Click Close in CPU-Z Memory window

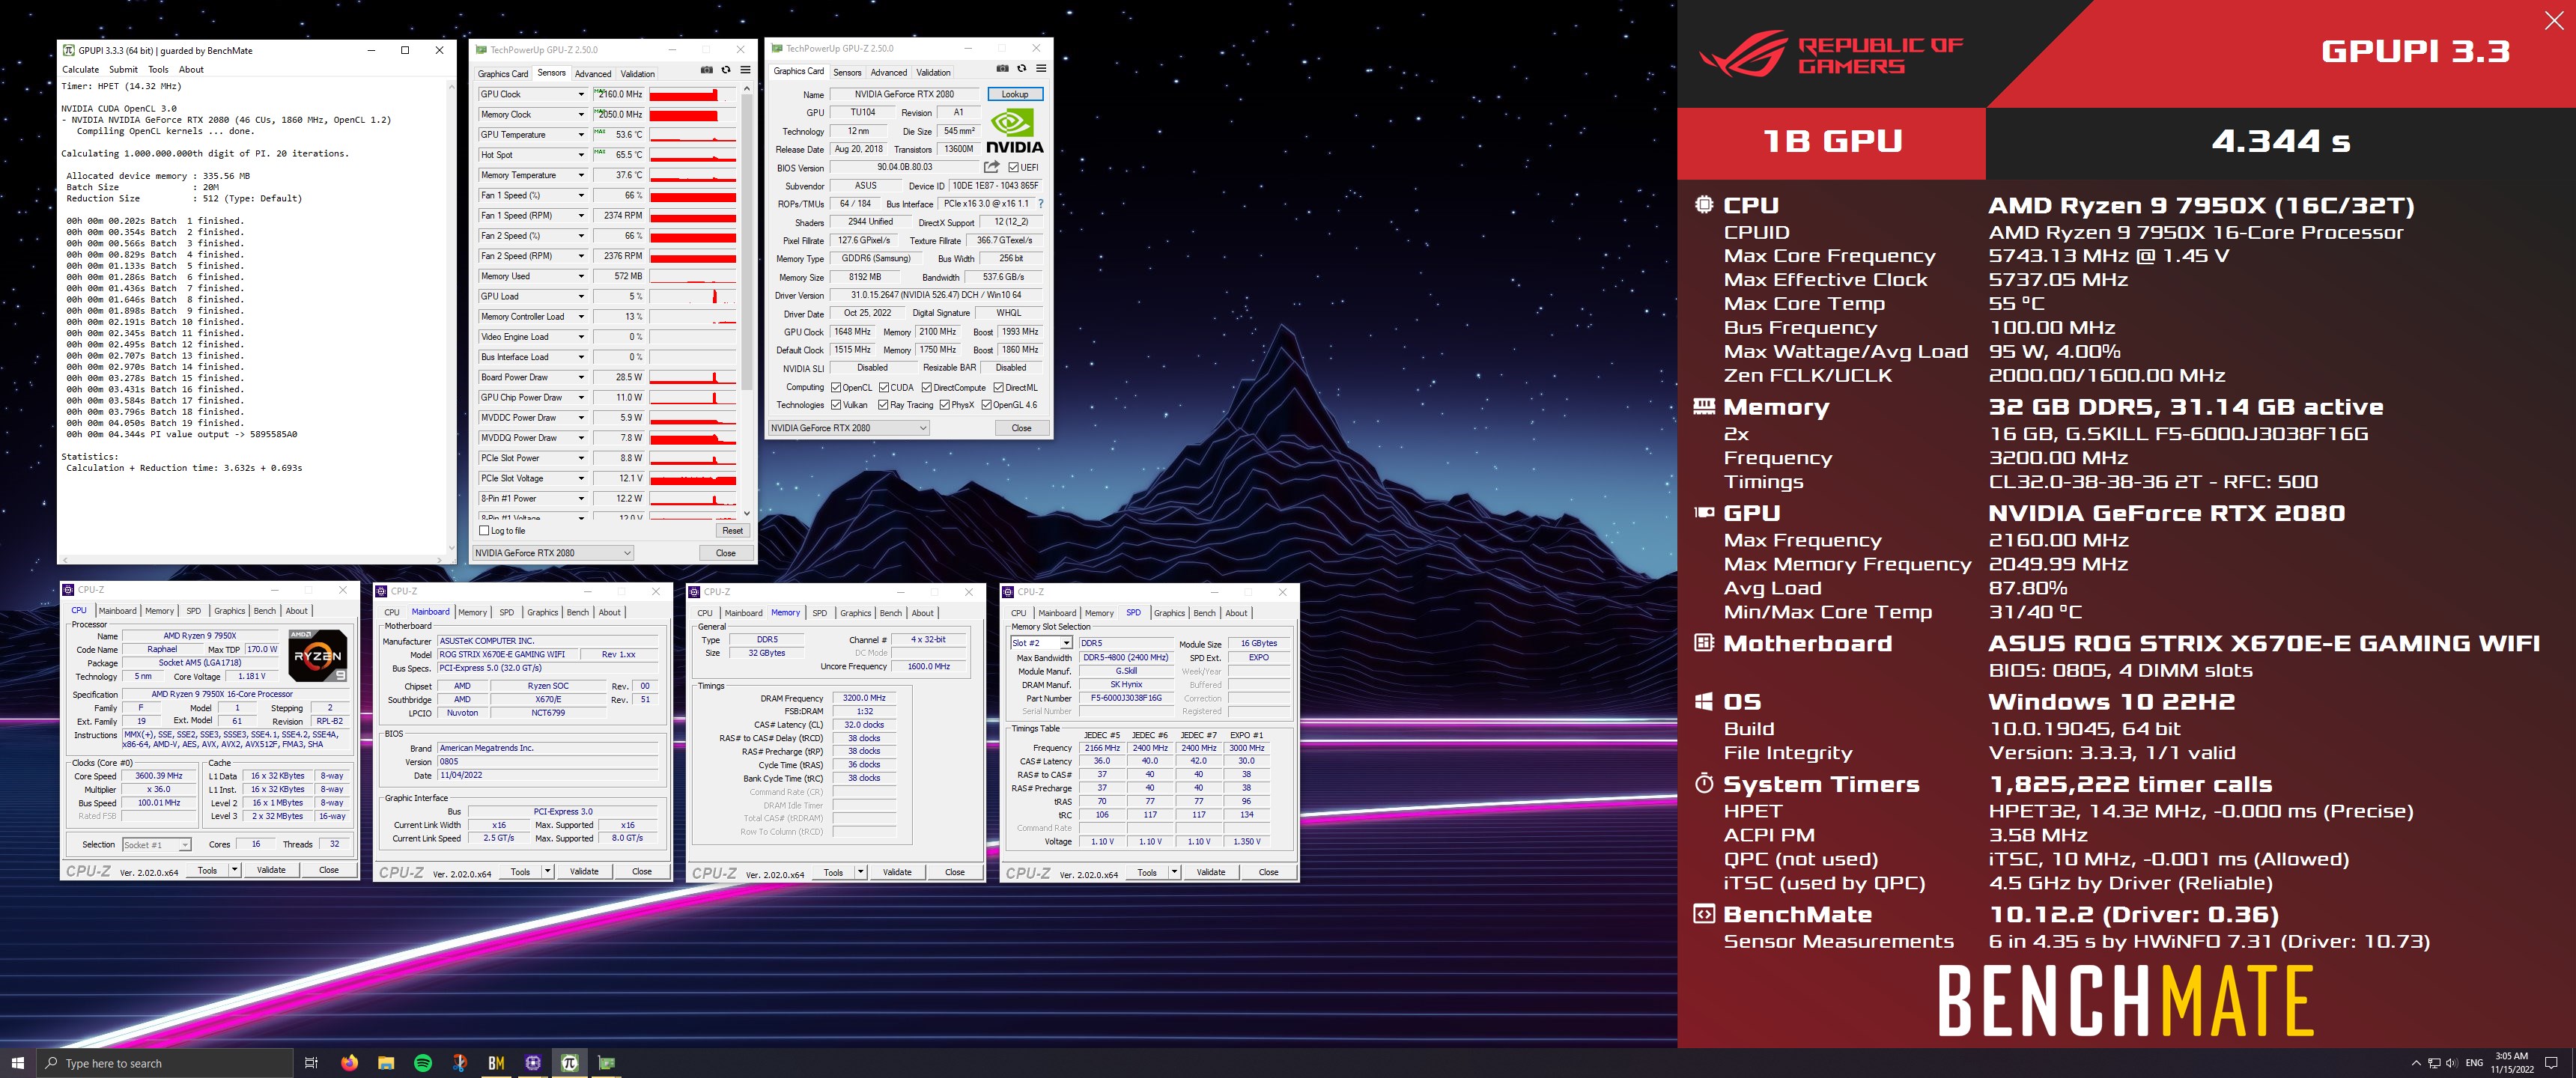(955, 872)
